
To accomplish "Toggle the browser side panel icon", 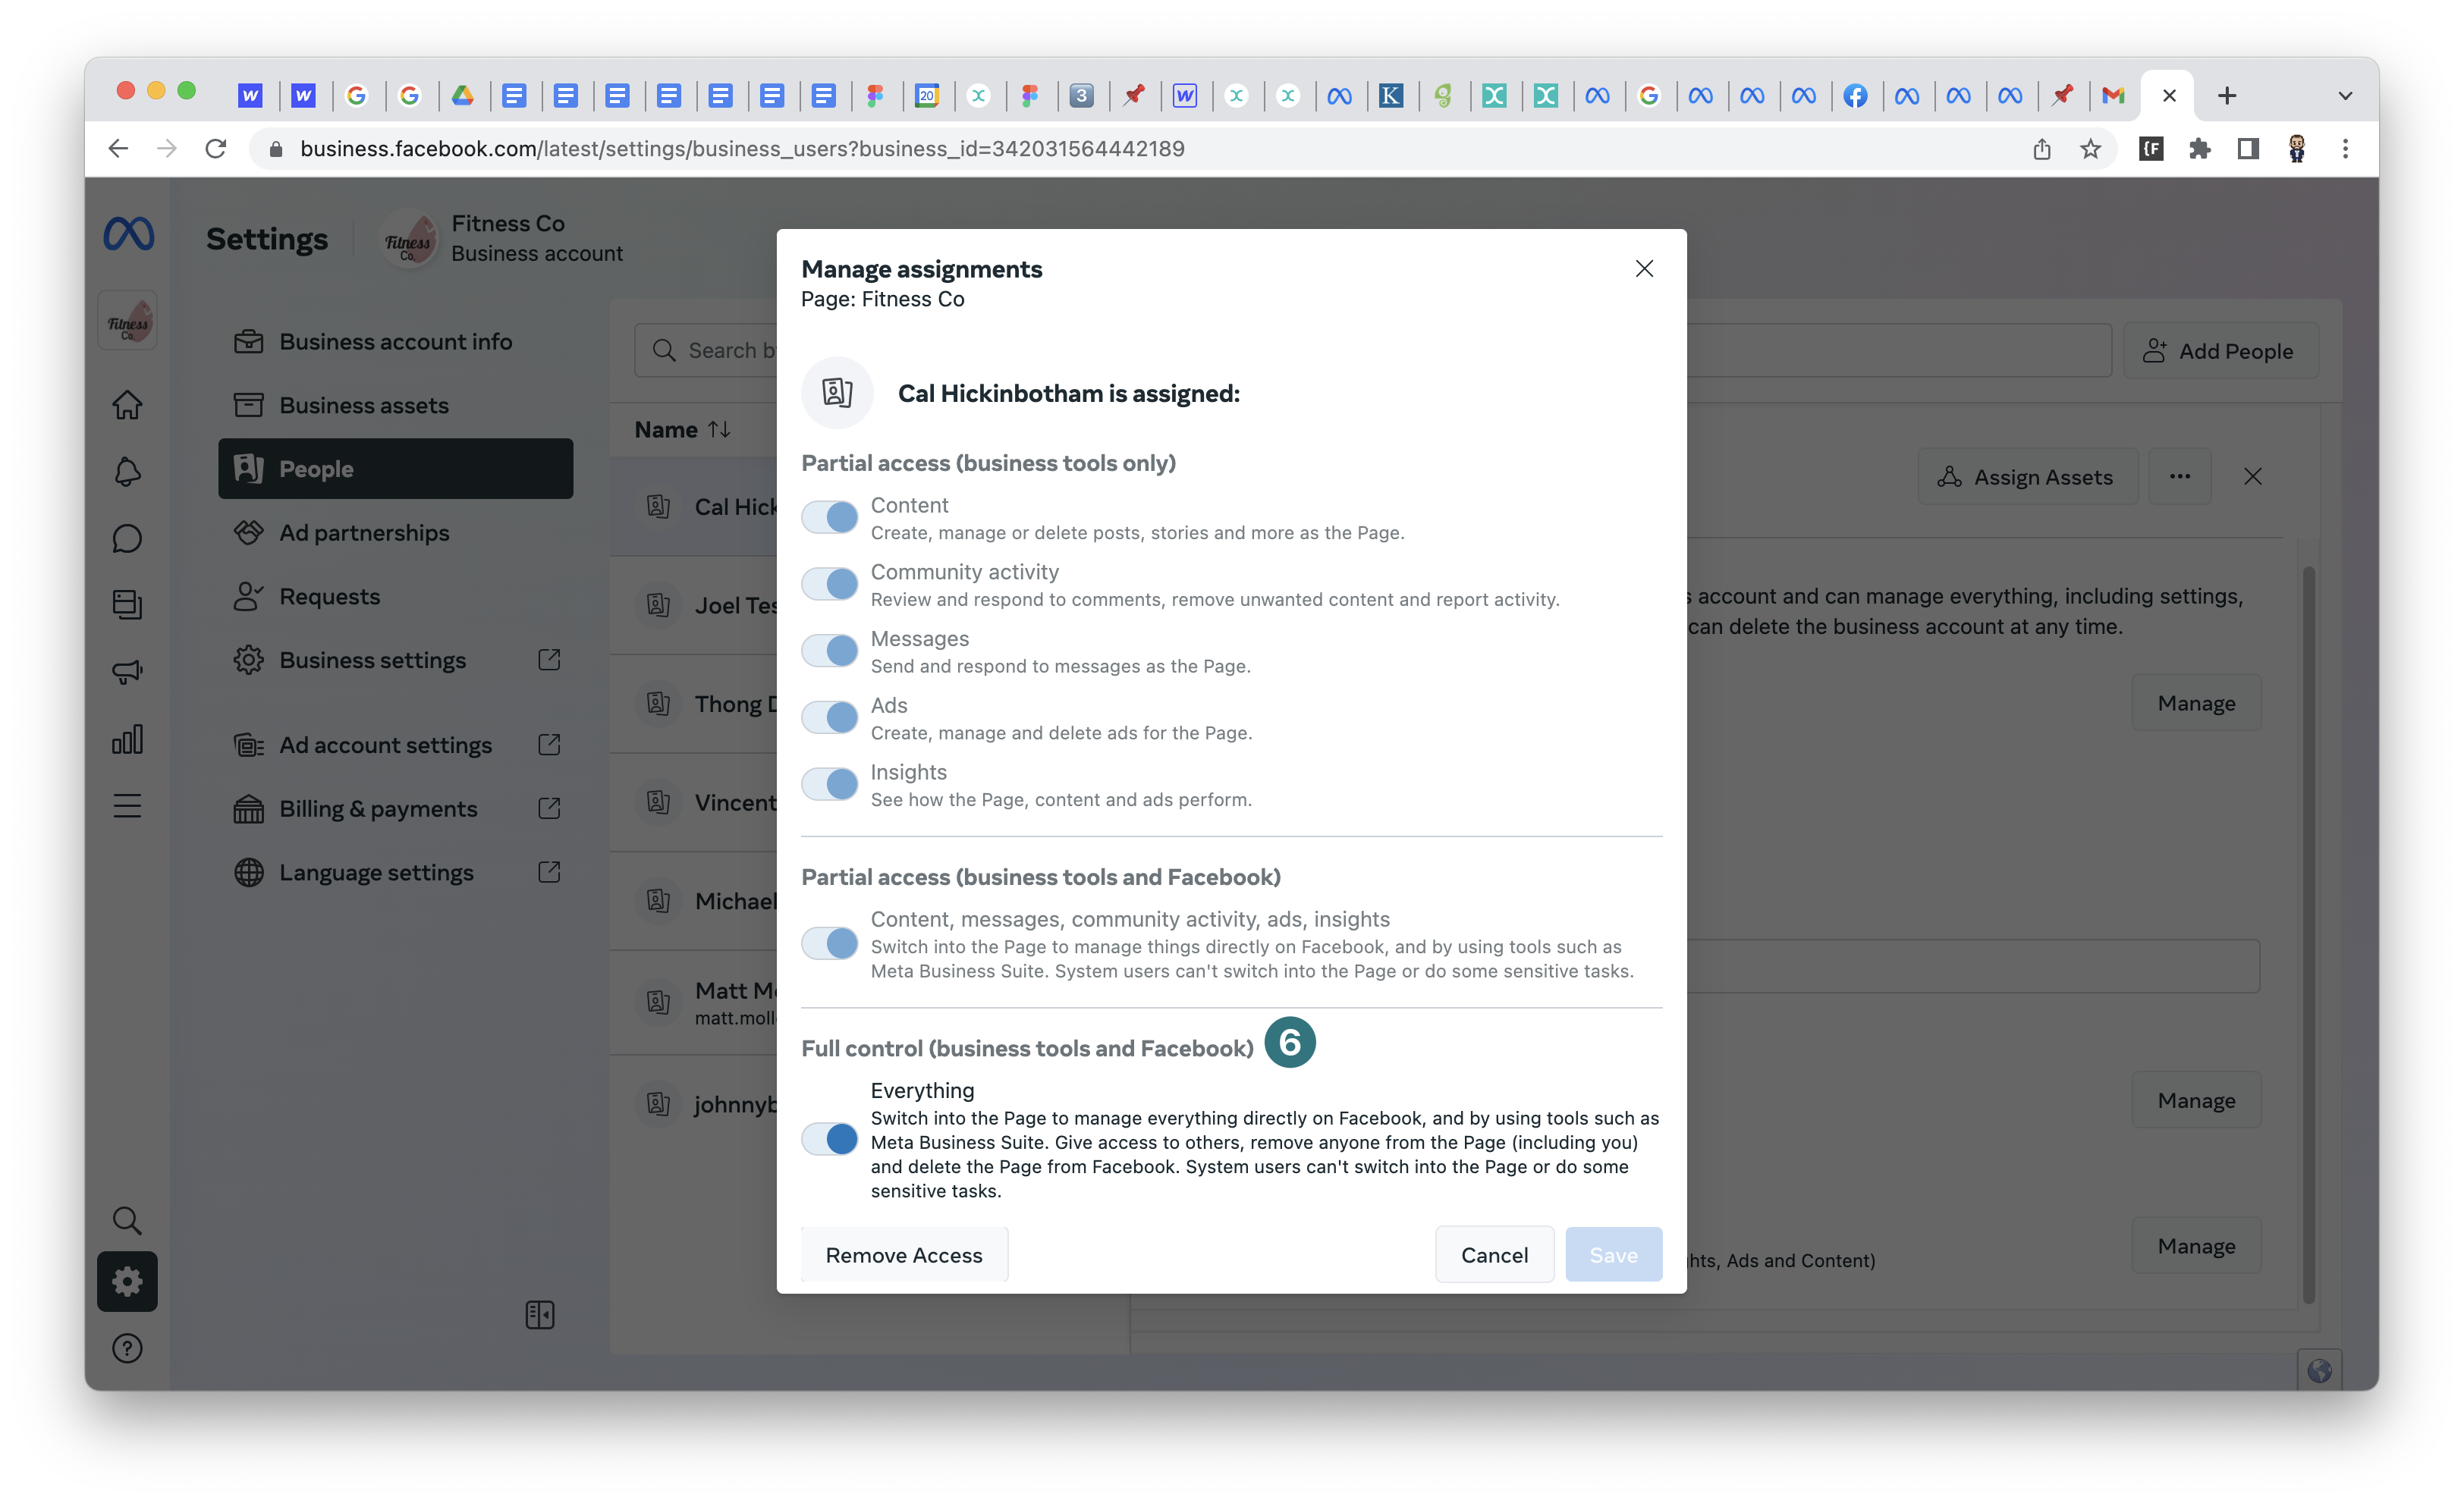I will click(x=2248, y=149).
